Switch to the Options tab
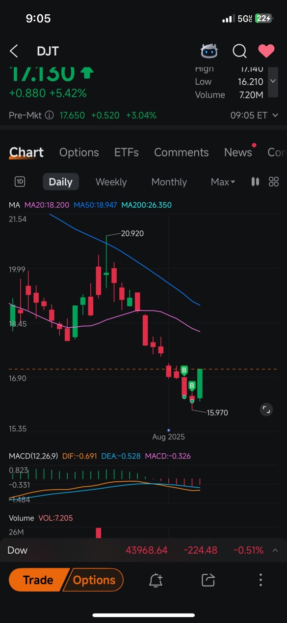 click(x=79, y=153)
